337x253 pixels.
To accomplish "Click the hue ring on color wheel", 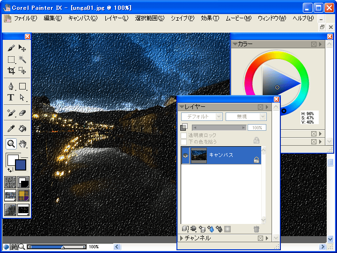I will (277, 55).
